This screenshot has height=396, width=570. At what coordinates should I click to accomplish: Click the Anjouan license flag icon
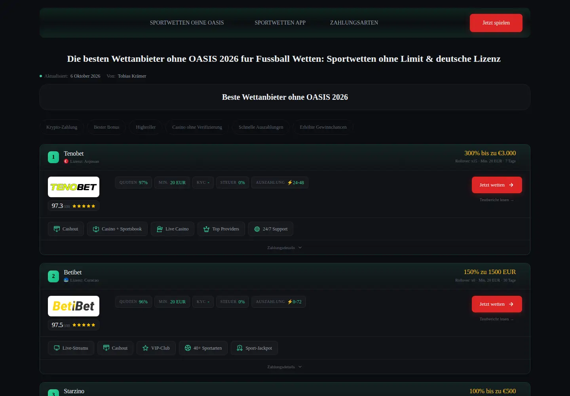66,161
